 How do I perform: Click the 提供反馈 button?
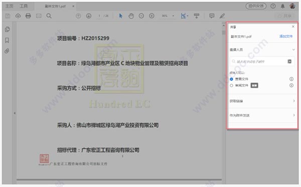click(x=256, y=6)
